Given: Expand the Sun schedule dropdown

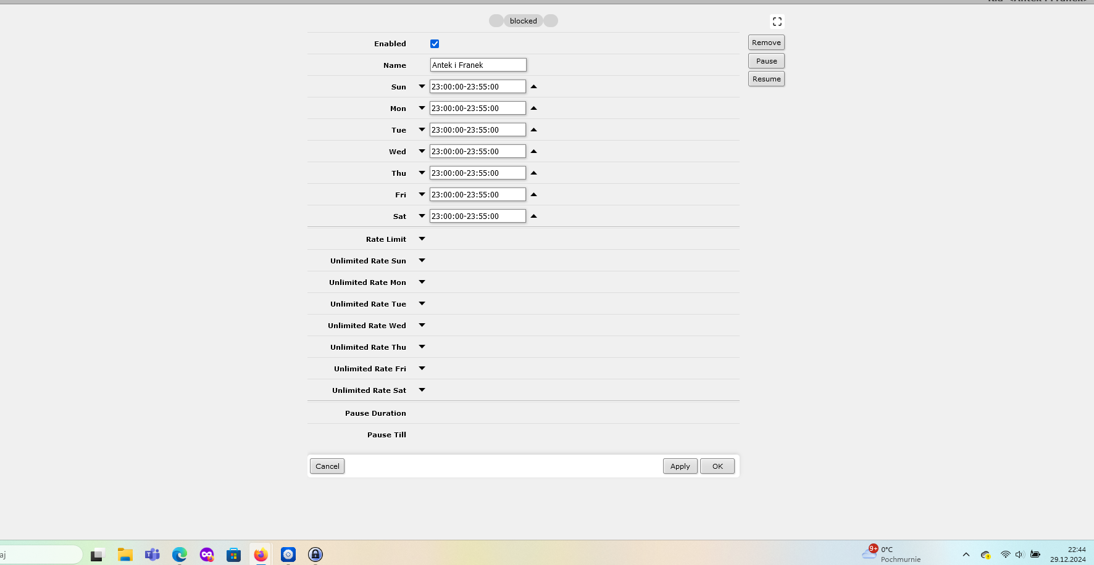Looking at the screenshot, I should pos(422,86).
